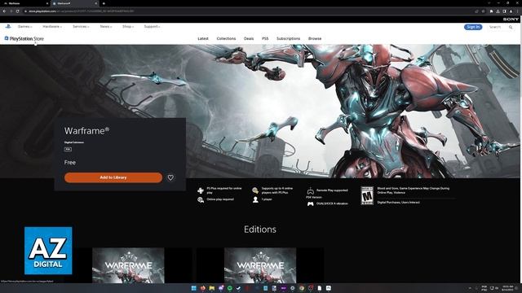This screenshot has height=293, width=522.
Task: Bookmark this page with star icon
Action: pos(483,11)
